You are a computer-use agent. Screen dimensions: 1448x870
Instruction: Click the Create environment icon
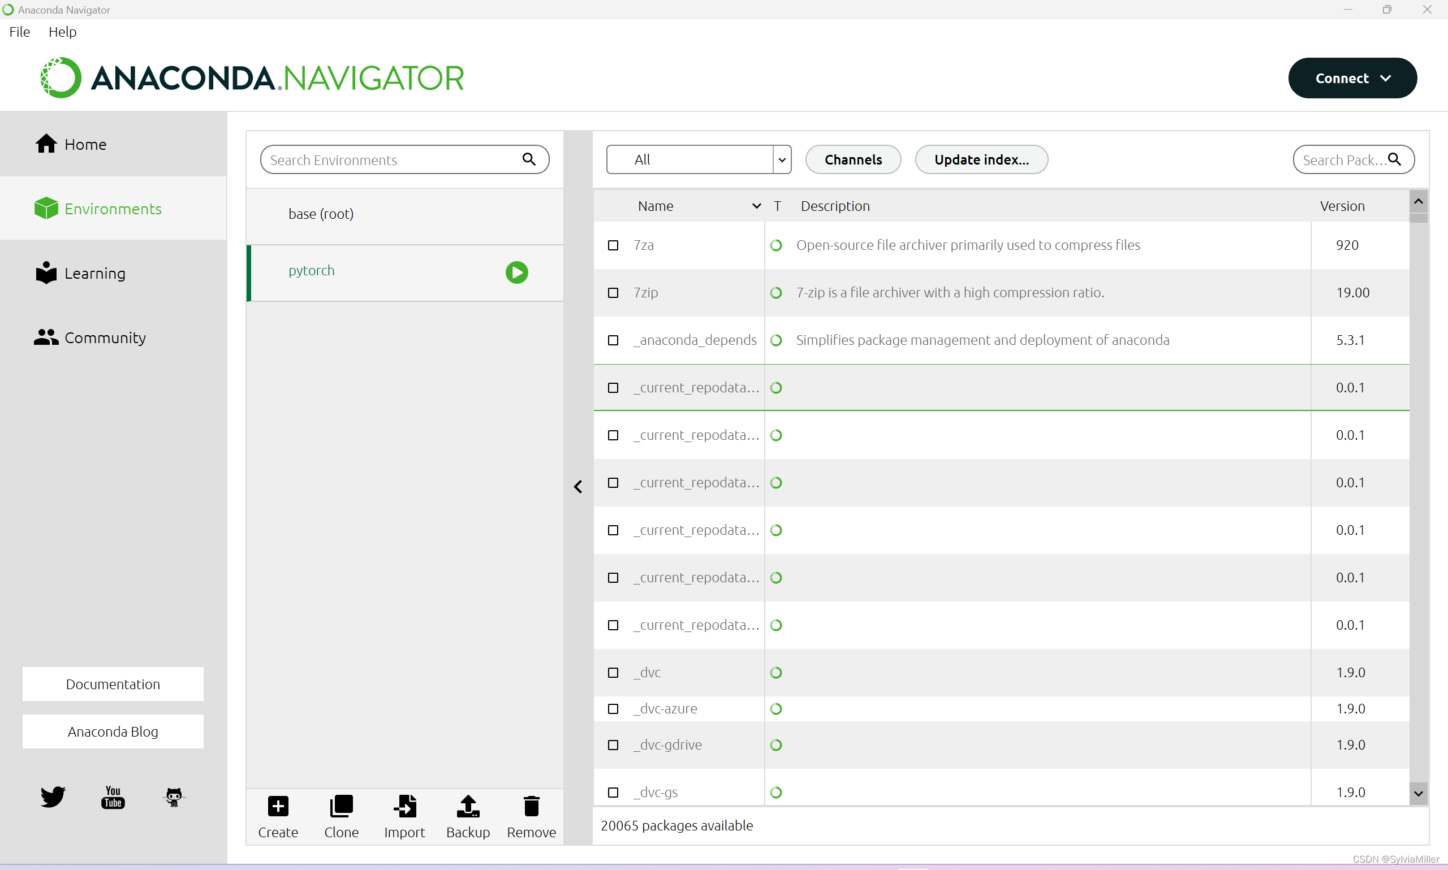[278, 807]
